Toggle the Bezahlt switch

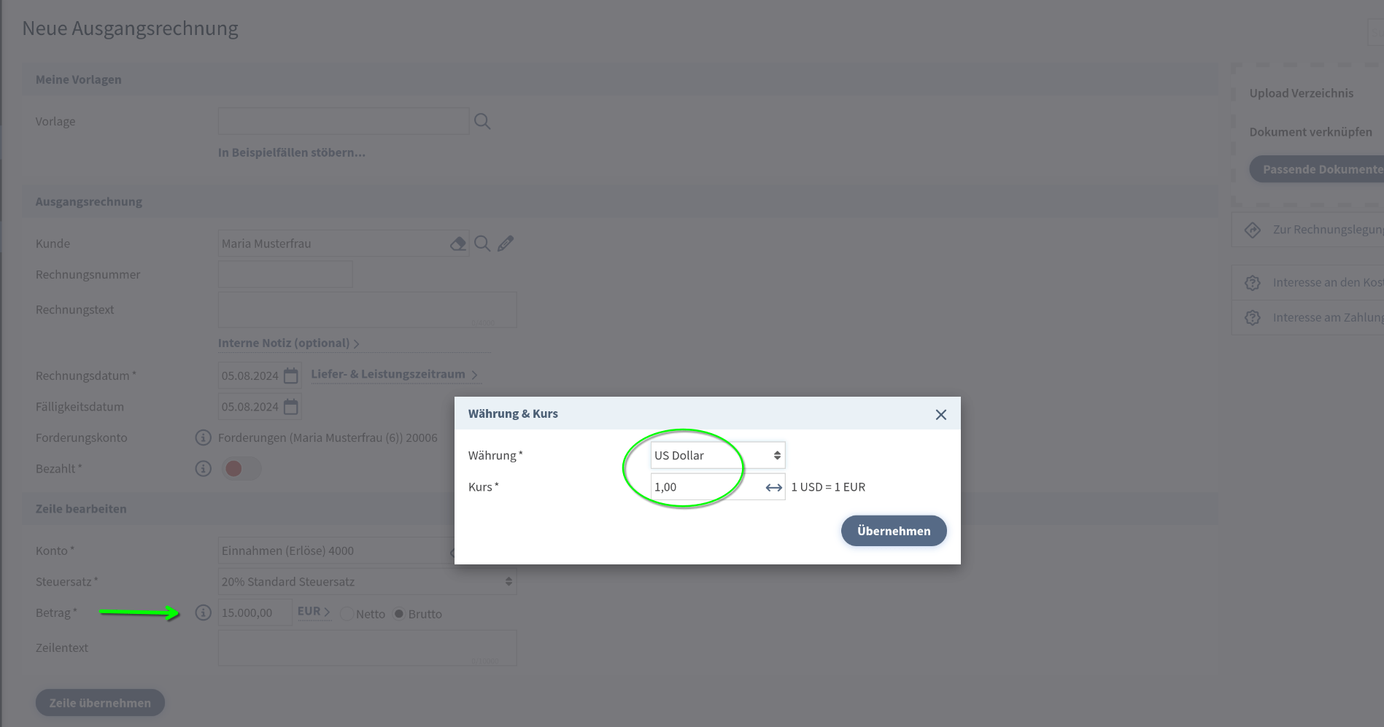[x=241, y=469]
